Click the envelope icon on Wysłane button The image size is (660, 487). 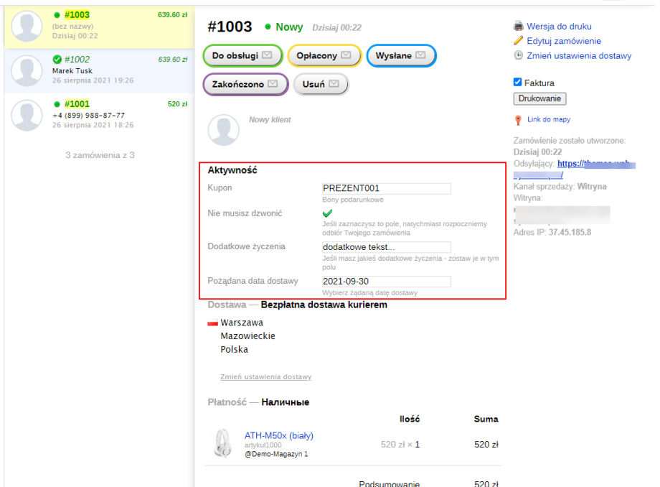[420, 55]
